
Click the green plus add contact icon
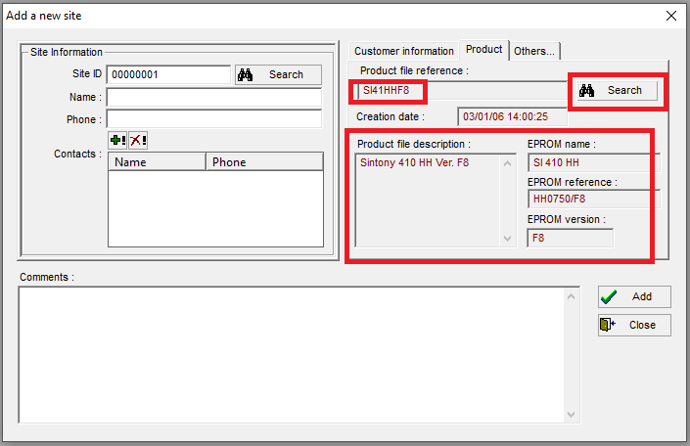pos(117,141)
